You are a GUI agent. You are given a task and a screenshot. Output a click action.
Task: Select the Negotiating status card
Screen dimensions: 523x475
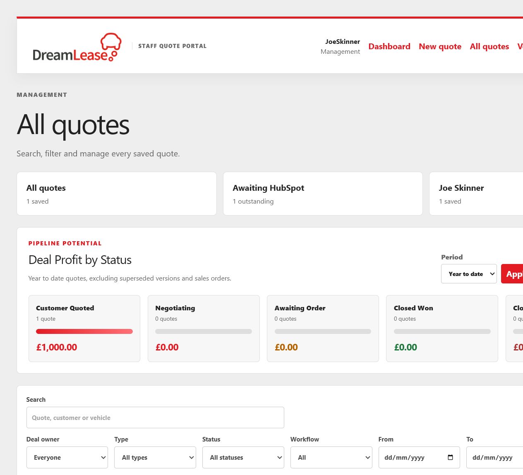[x=204, y=329]
